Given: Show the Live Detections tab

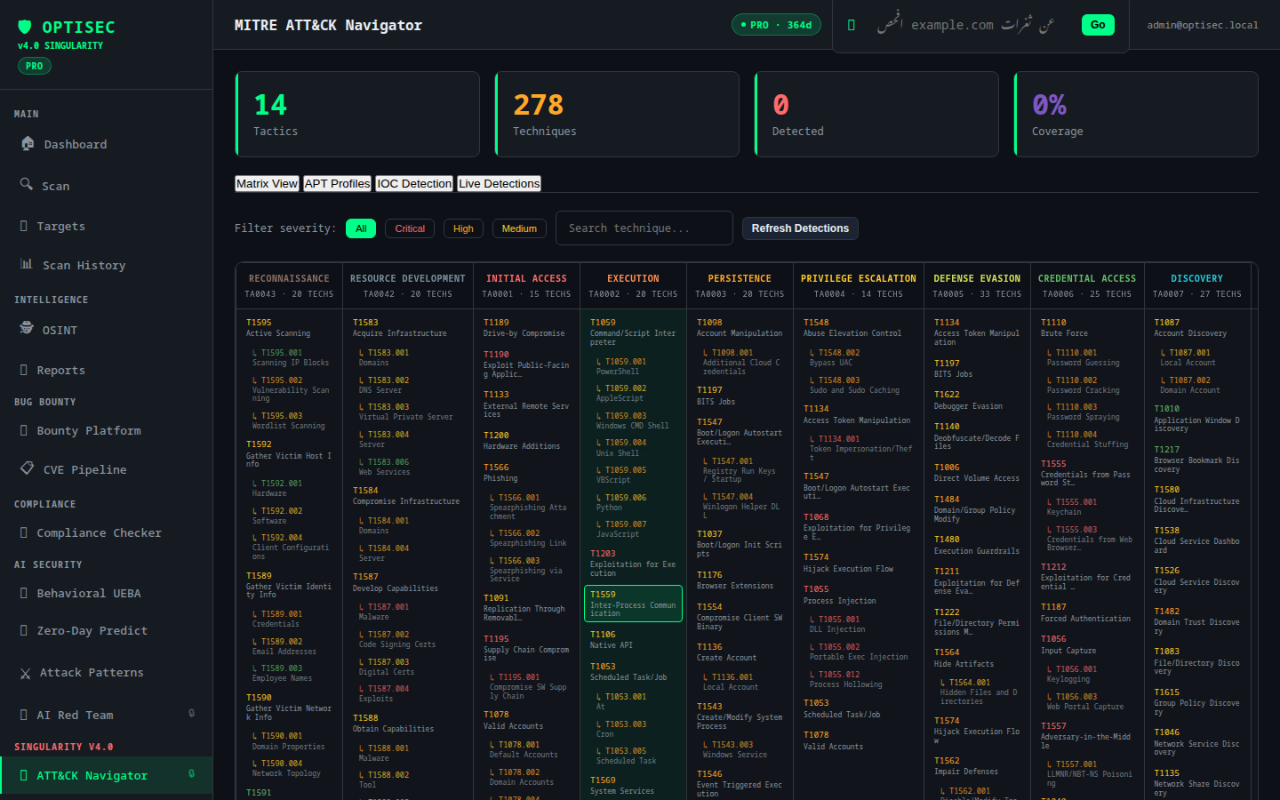Looking at the screenshot, I should [499, 183].
